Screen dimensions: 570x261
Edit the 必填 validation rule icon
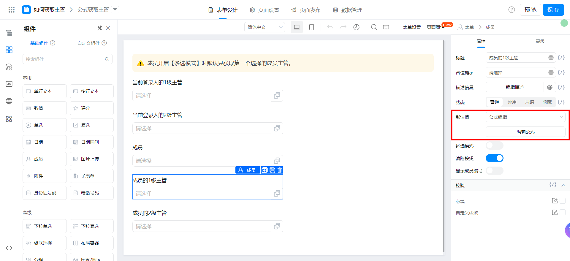(555, 201)
